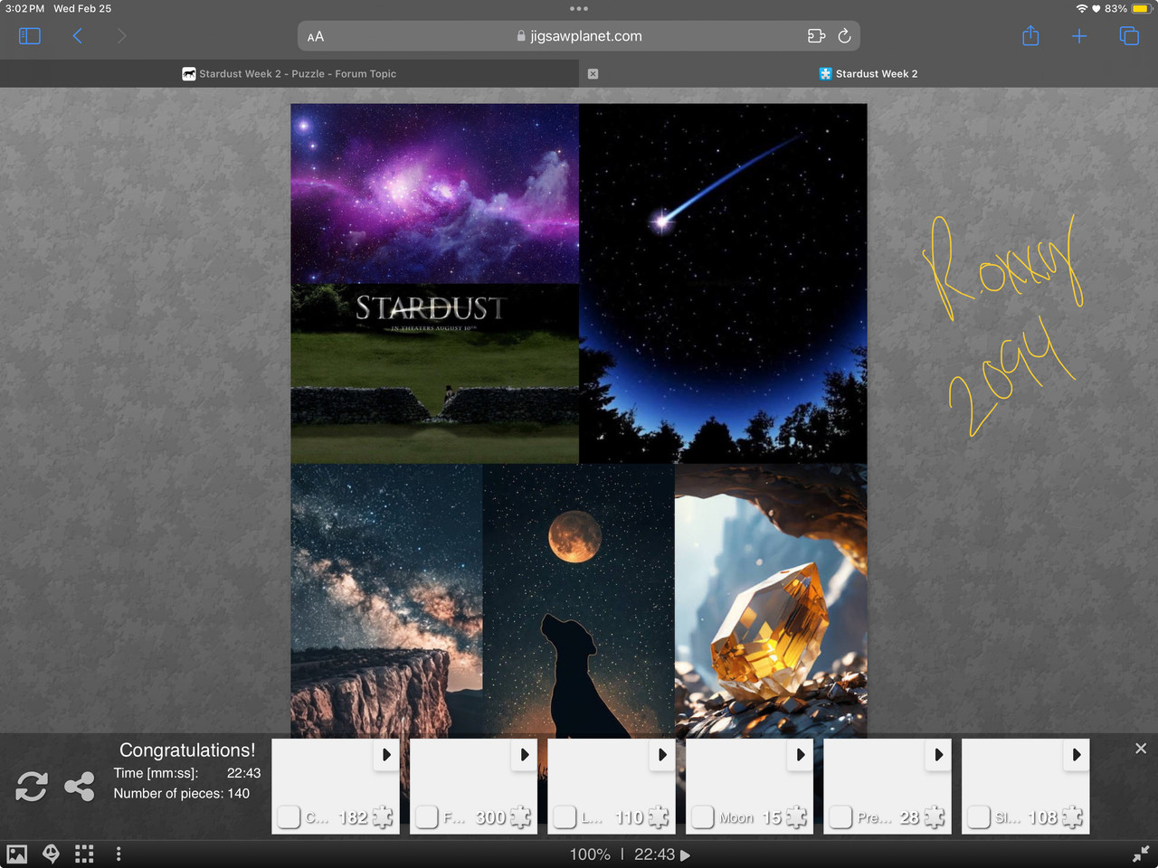Click the Congratulations! heading
Image resolution: width=1158 pixels, height=868 pixels.
click(x=187, y=750)
